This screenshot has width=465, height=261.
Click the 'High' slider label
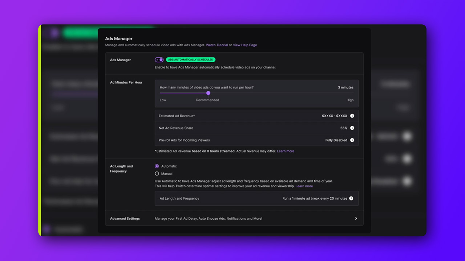(350, 100)
